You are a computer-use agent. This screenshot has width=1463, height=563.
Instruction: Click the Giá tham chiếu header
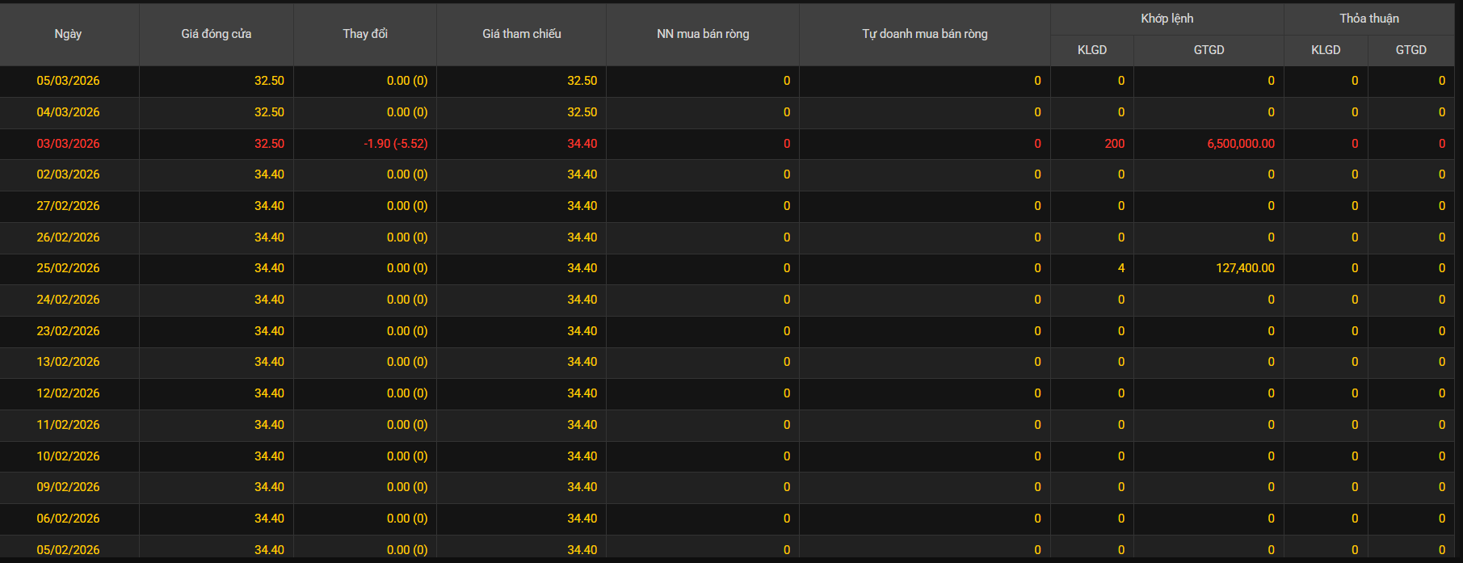click(521, 34)
